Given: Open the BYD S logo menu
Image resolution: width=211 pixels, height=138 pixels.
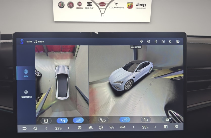Looking at the screenshot, I should (22, 42).
